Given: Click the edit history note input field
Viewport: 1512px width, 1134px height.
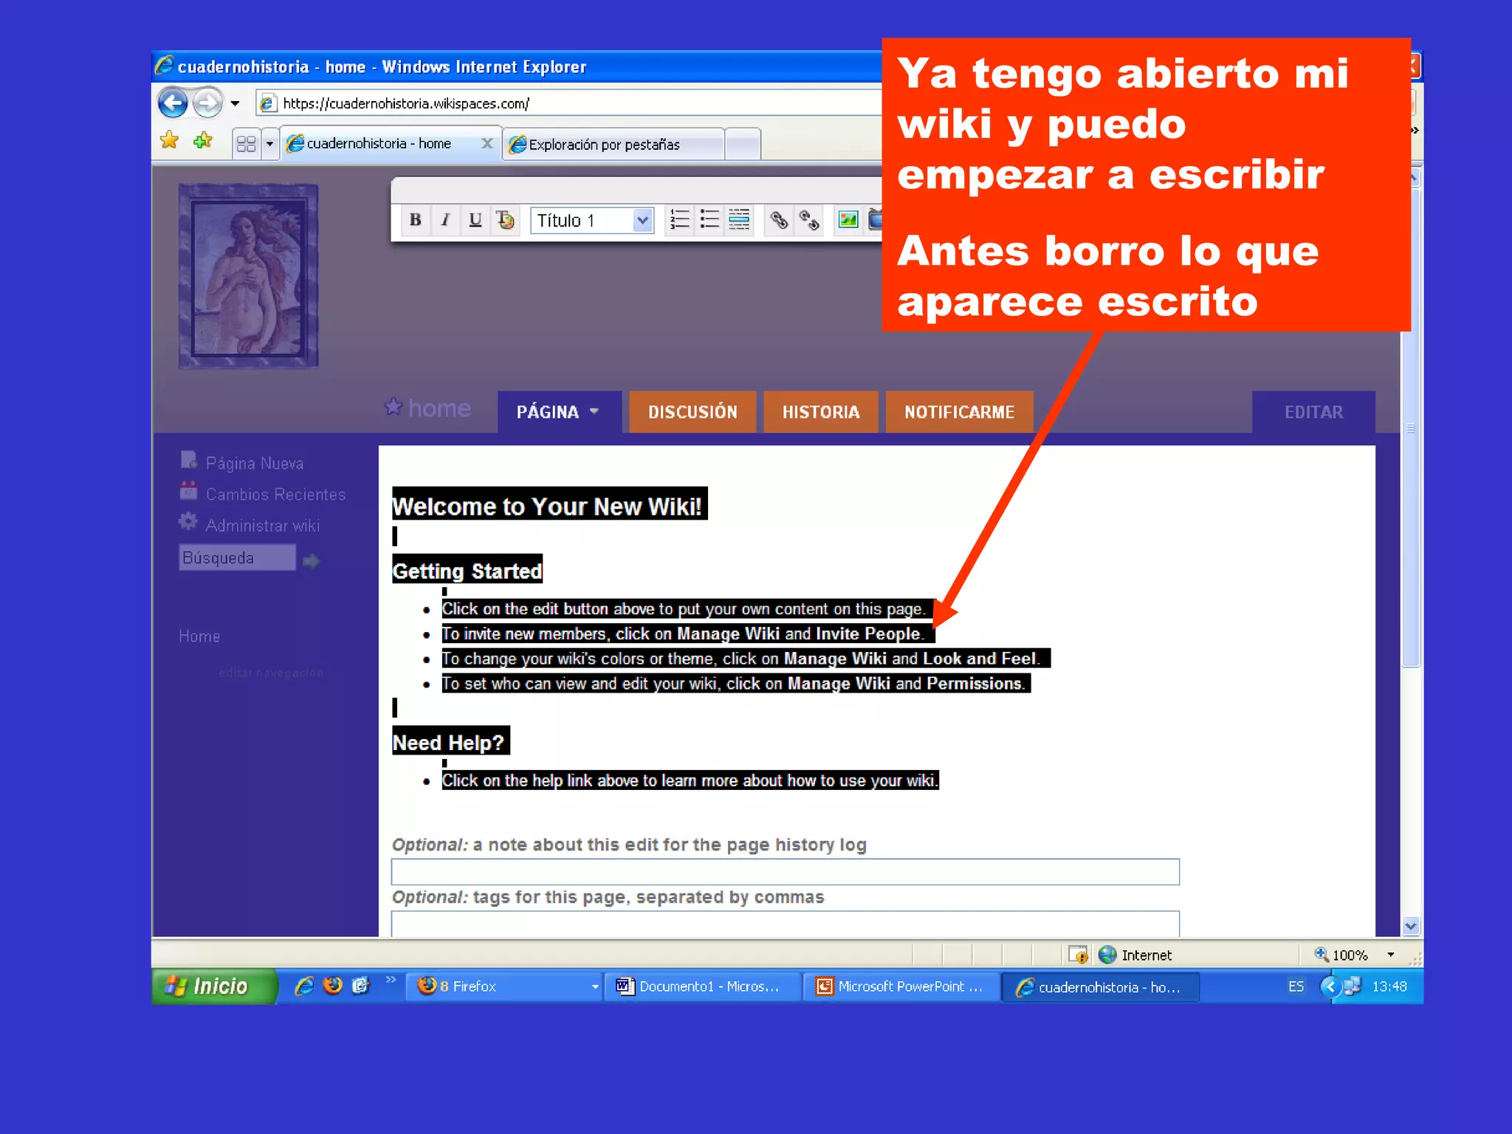Looking at the screenshot, I should pyautogui.click(x=785, y=871).
